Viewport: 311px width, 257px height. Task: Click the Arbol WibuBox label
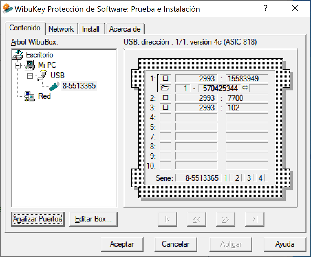pos(35,42)
